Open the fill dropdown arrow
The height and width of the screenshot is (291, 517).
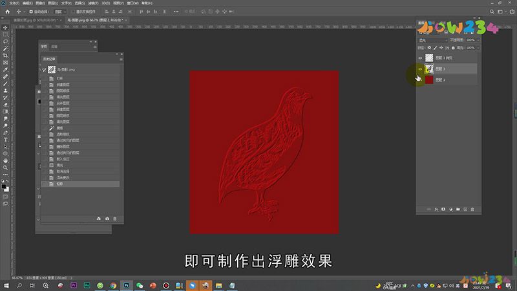[478, 48]
